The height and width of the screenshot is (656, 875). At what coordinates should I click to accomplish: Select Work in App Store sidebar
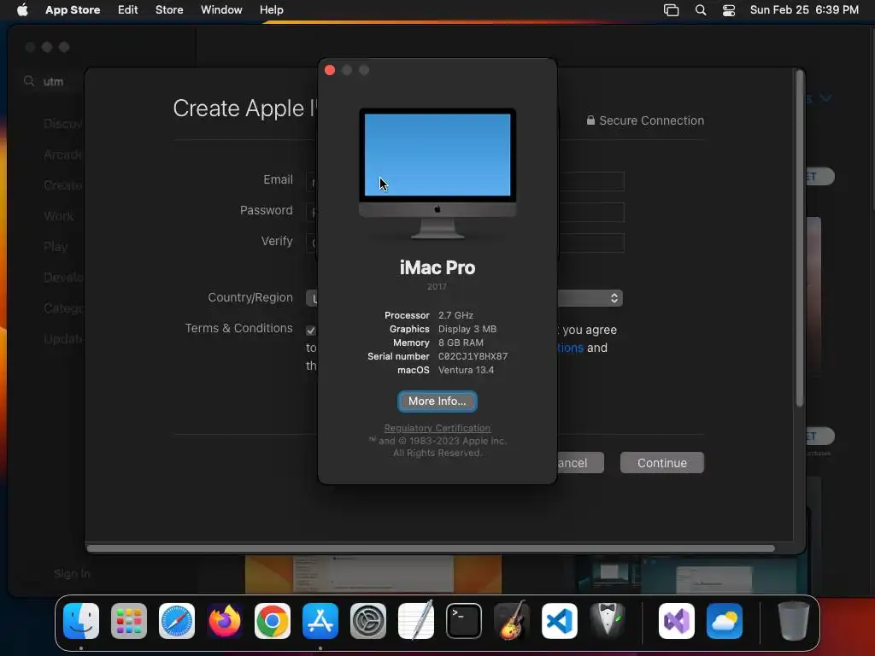[59, 216]
